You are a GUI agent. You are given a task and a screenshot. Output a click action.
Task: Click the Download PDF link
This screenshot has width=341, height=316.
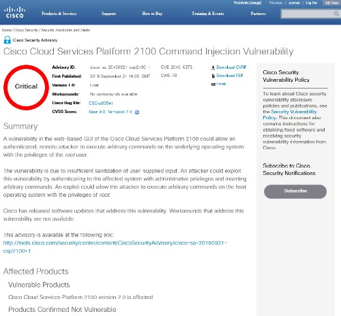pos(230,76)
